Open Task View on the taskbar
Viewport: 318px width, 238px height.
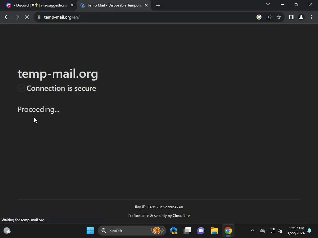click(x=187, y=231)
